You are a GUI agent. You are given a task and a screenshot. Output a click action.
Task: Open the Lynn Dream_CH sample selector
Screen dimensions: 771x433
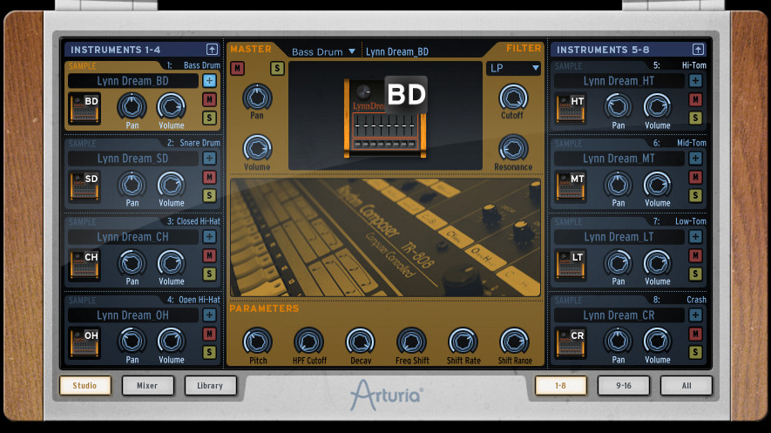(x=132, y=237)
